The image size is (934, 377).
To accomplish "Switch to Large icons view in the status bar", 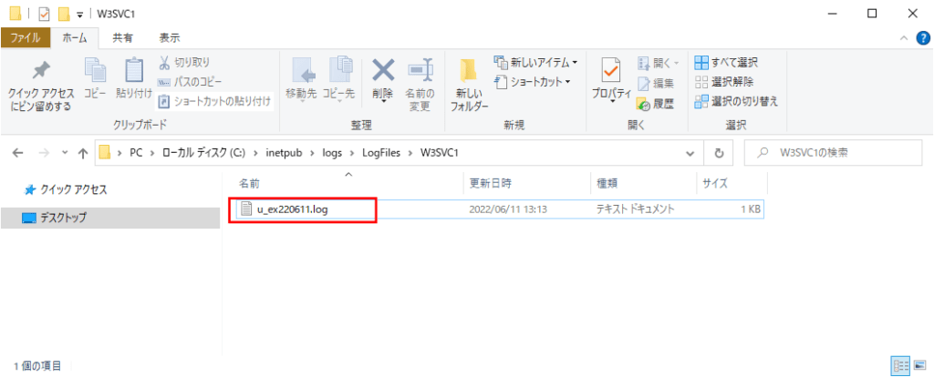I will tap(919, 365).
